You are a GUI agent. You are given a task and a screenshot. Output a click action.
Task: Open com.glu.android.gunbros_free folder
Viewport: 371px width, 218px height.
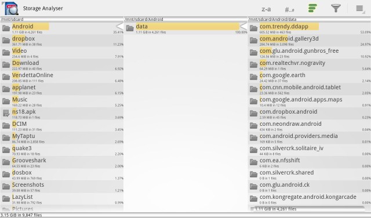309,53
